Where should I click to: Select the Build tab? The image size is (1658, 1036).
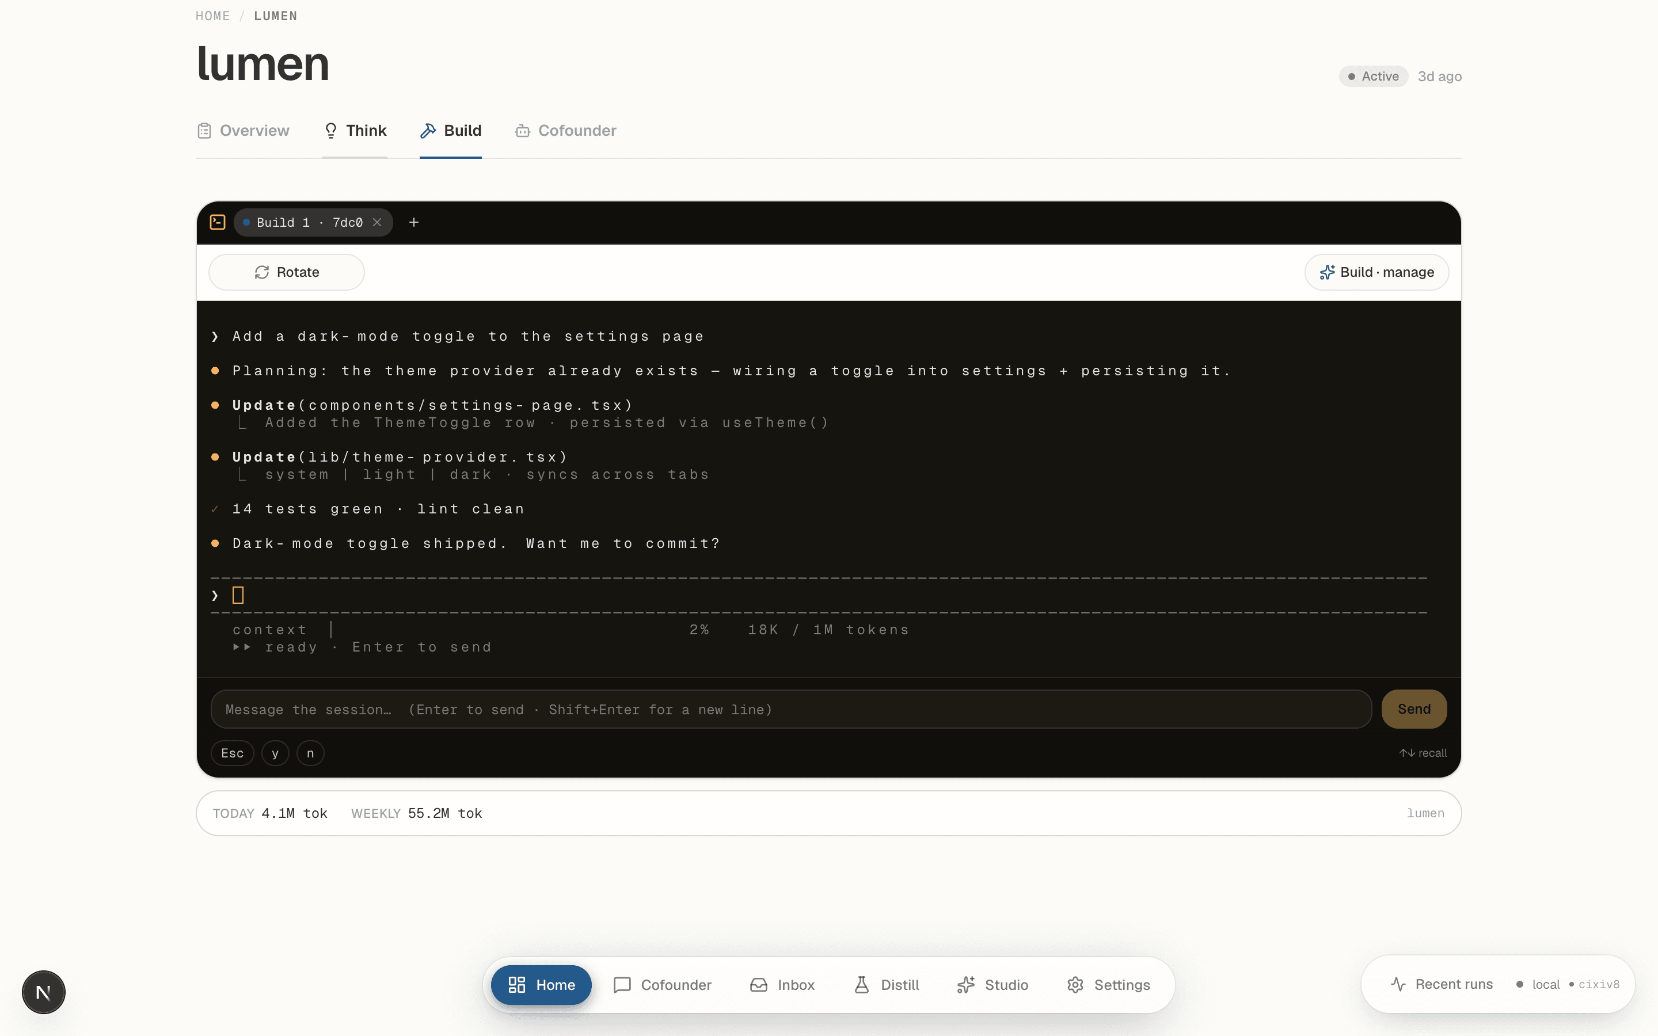click(451, 130)
